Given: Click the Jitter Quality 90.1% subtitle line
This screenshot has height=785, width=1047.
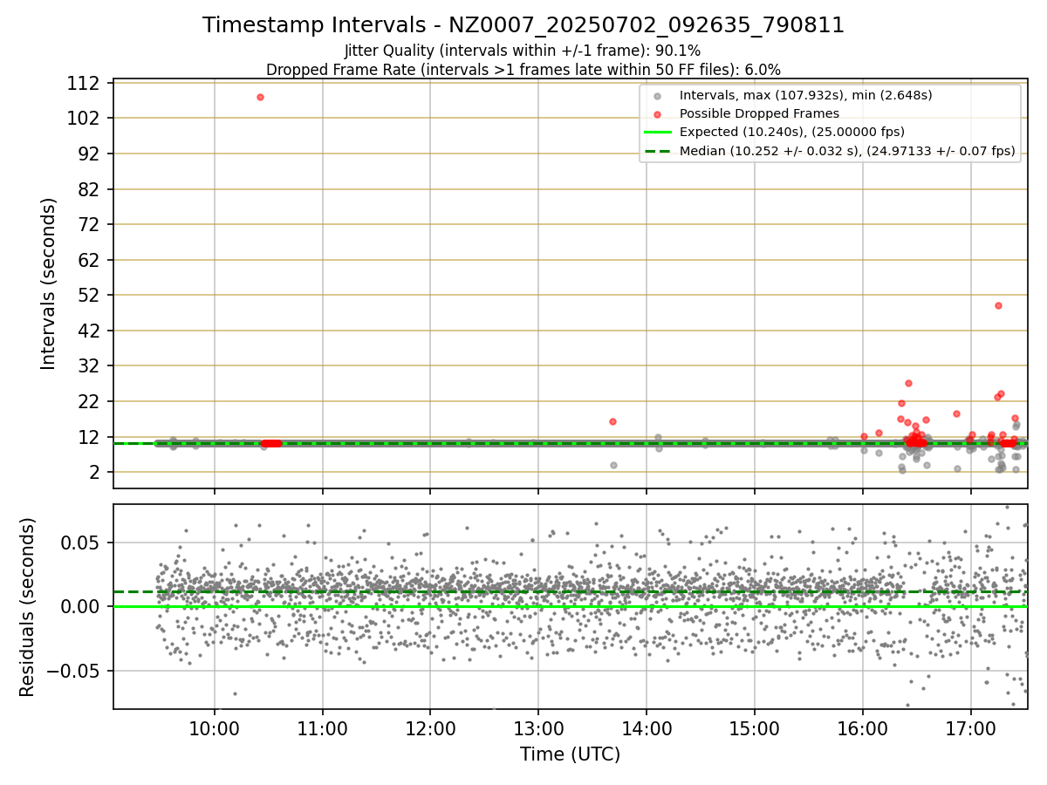Looking at the screenshot, I should point(523,51).
